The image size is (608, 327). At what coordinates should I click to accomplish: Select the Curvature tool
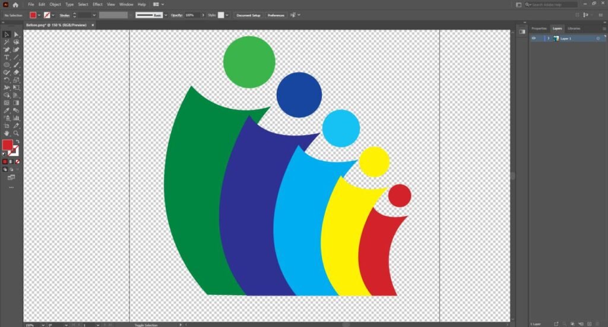point(16,50)
